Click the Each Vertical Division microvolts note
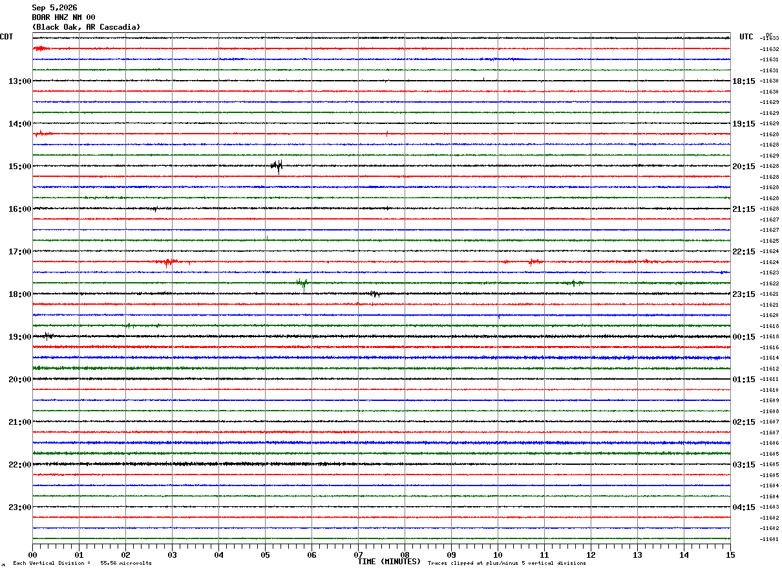The height and width of the screenshot is (572, 782). pyautogui.click(x=82, y=563)
